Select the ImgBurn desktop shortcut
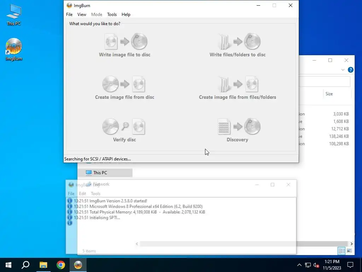This screenshot has width=362, height=272. point(14,49)
